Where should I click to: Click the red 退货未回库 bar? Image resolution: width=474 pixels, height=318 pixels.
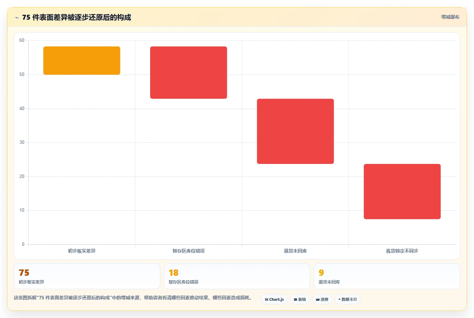pyautogui.click(x=295, y=131)
